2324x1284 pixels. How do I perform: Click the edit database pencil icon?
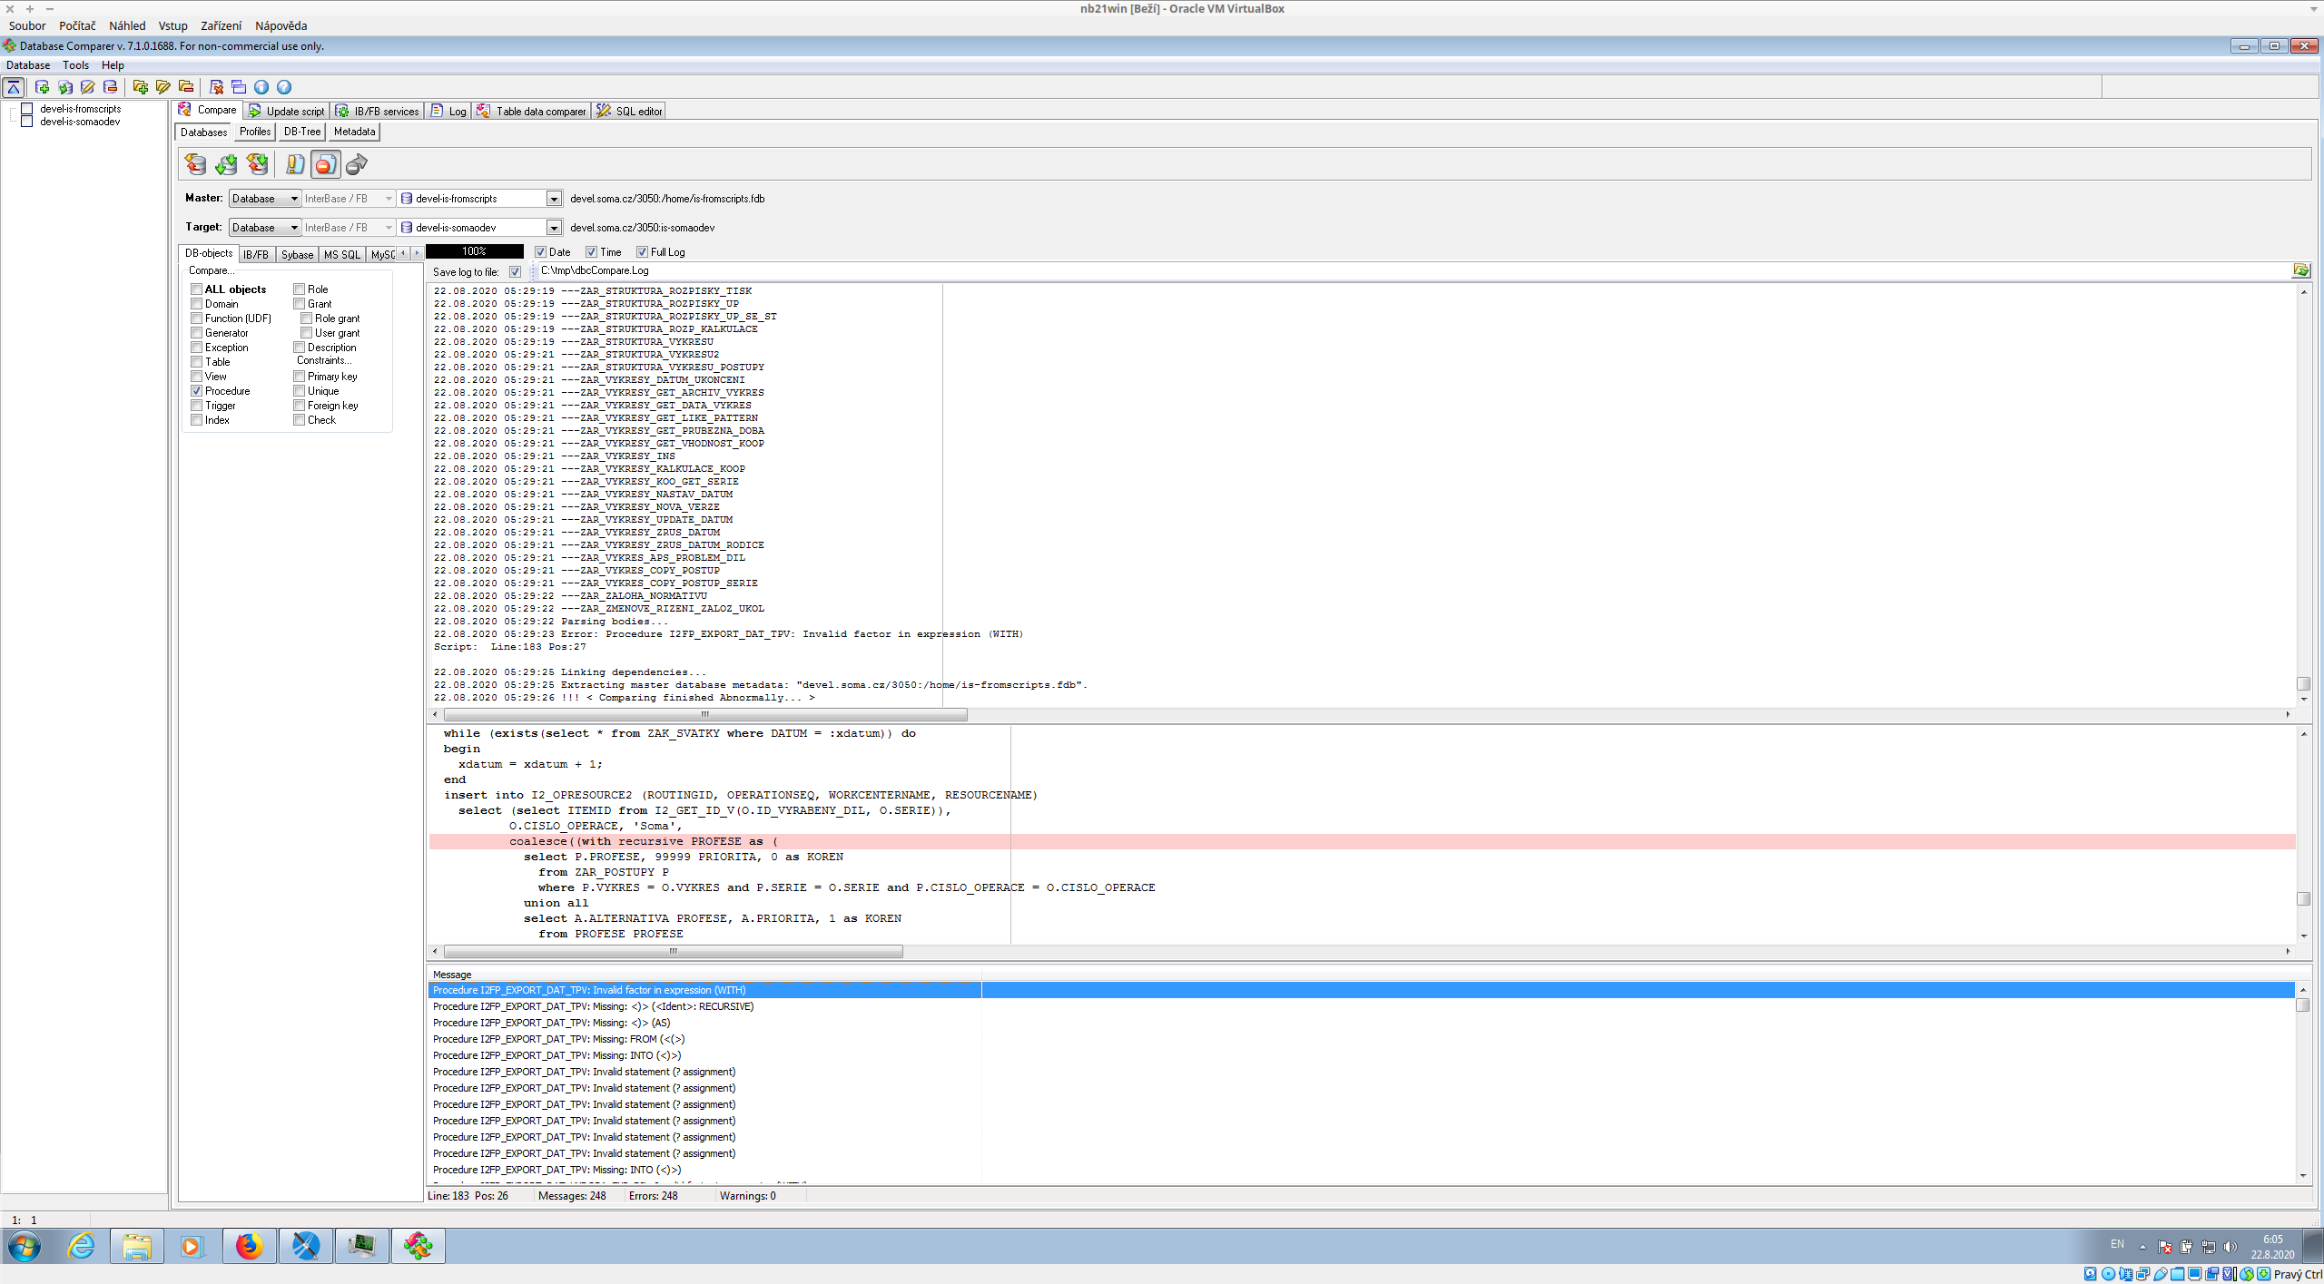tap(88, 87)
